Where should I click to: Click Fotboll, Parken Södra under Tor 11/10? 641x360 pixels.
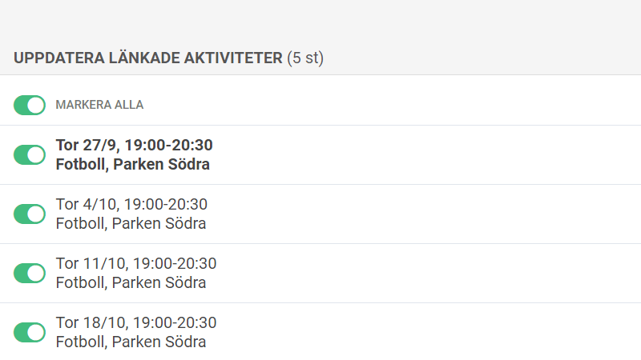tap(131, 283)
